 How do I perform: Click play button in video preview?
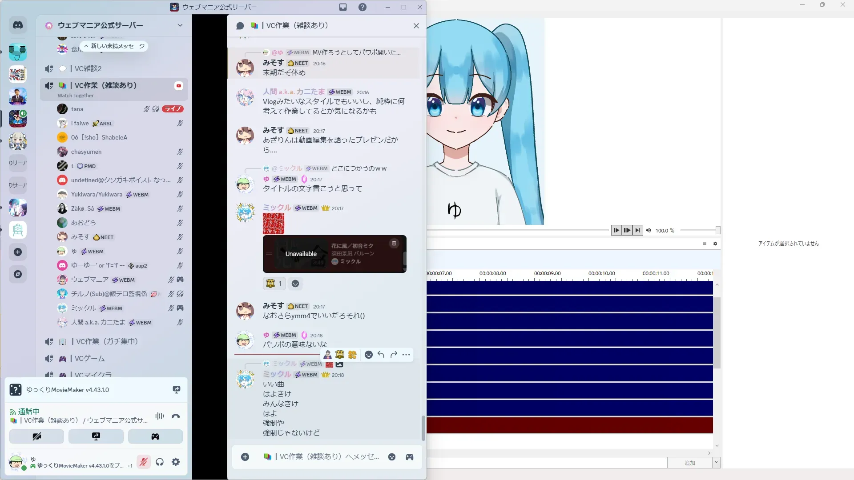pos(616,230)
